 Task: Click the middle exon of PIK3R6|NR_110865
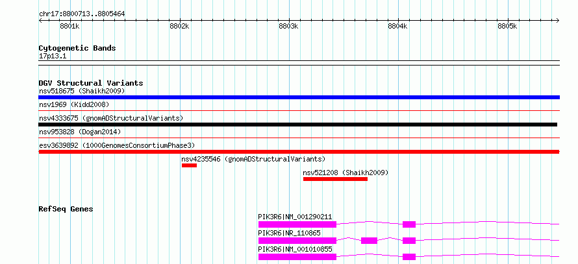pyautogui.click(x=369, y=241)
